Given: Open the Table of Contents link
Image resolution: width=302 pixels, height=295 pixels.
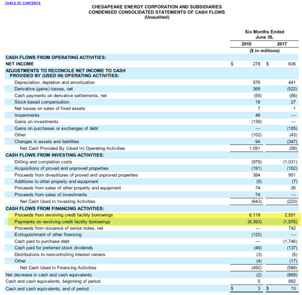Looking at the screenshot, I should (x=23, y=3).
